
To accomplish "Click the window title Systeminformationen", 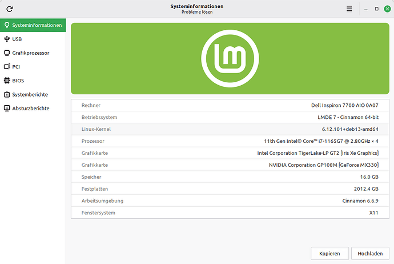I will point(197,6).
